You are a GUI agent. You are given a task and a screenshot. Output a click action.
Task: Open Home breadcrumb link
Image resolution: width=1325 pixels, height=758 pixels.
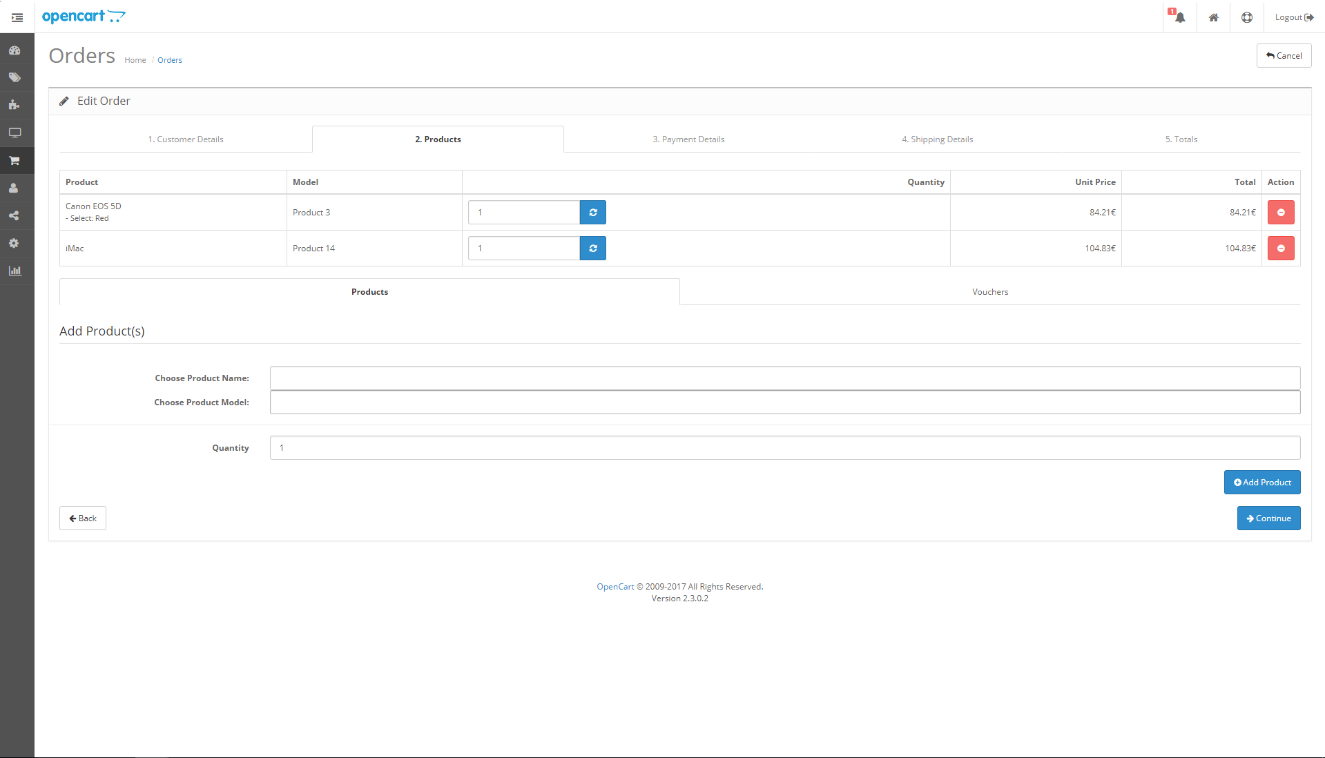[135, 60]
